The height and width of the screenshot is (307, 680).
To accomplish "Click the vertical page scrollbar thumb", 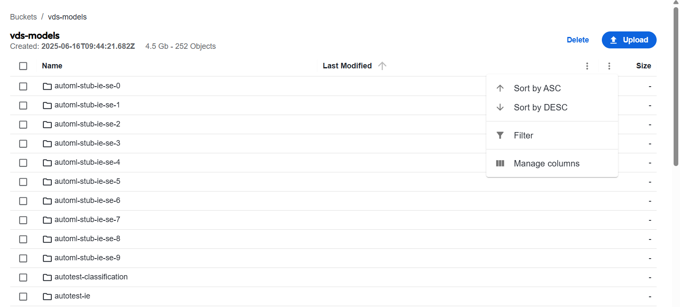I will (676, 86).
